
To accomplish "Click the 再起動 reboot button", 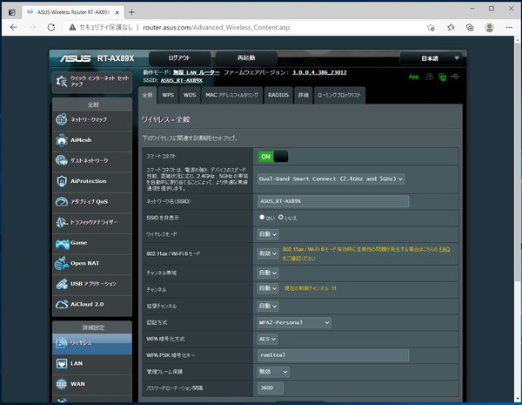I will coord(246,58).
